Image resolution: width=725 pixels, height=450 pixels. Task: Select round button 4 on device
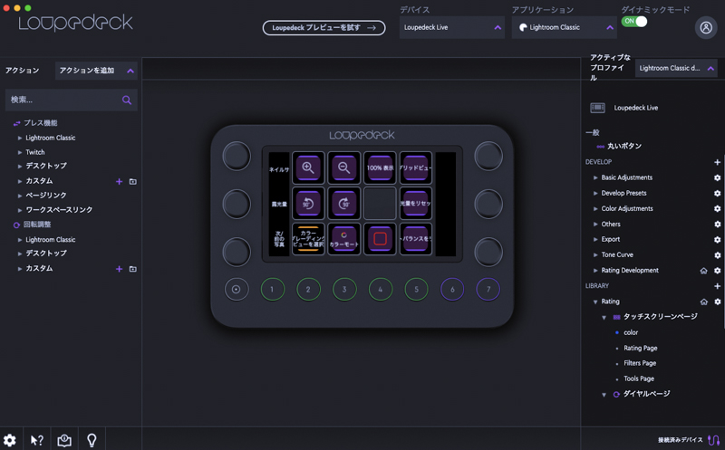pyautogui.click(x=381, y=289)
